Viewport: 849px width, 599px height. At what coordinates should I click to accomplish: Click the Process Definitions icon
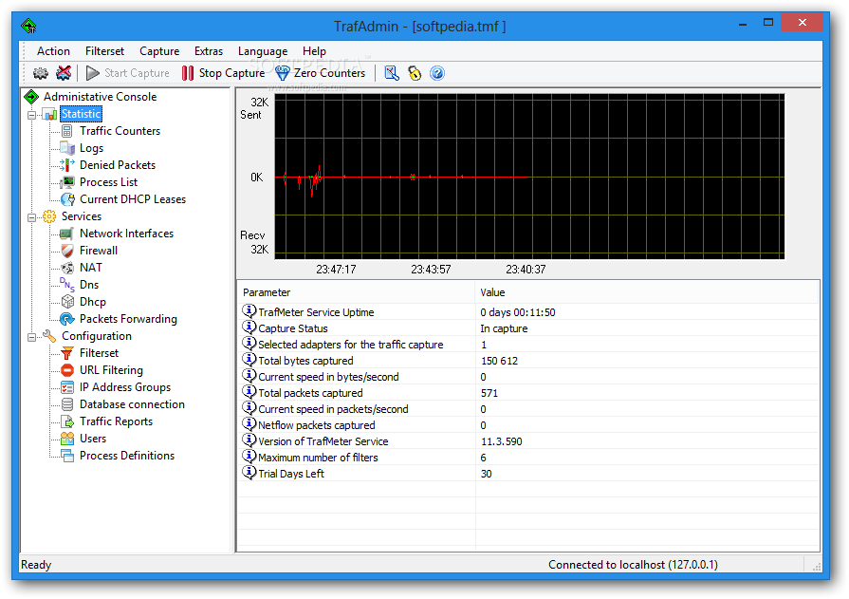(67, 456)
